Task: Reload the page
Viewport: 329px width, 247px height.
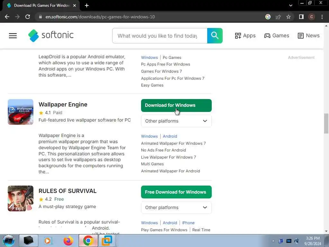Action: point(28,17)
